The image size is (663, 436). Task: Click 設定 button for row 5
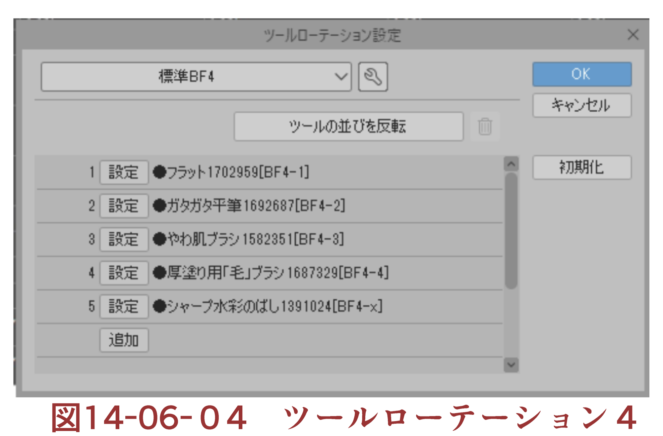point(124,306)
